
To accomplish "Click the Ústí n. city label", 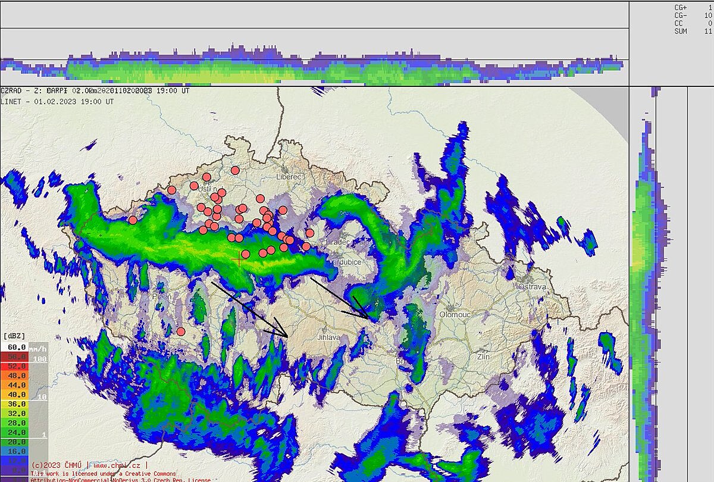I will coord(207,189).
